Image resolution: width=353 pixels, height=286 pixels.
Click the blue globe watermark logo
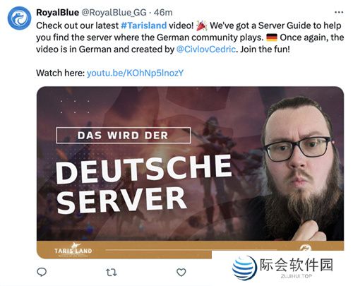pyautogui.click(x=244, y=268)
